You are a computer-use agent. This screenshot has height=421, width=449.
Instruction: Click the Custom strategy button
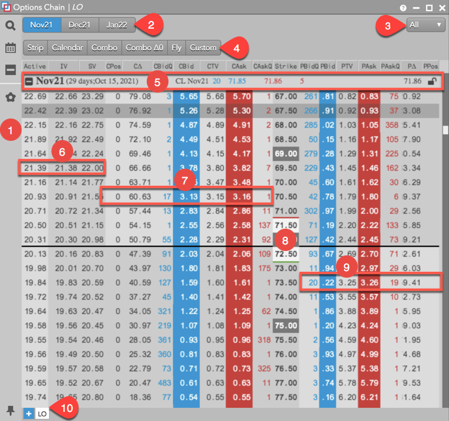[x=203, y=48]
